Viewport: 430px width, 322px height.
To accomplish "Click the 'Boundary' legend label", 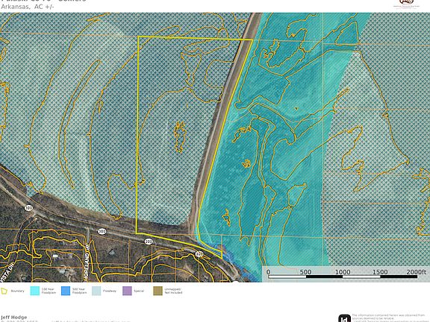I will (x=18, y=291).
